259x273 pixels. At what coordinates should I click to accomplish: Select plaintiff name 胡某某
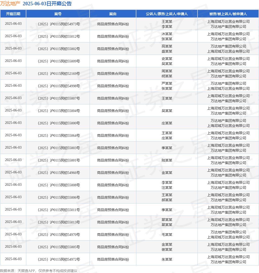pos(167,76)
